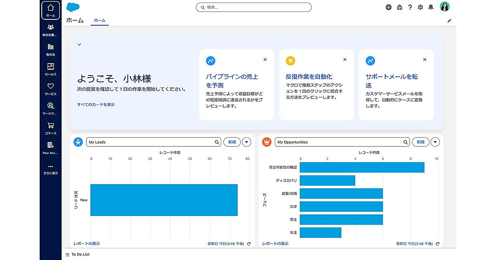Select the ホーム tab
Screen dimensions: 496x260
(x=99, y=20)
